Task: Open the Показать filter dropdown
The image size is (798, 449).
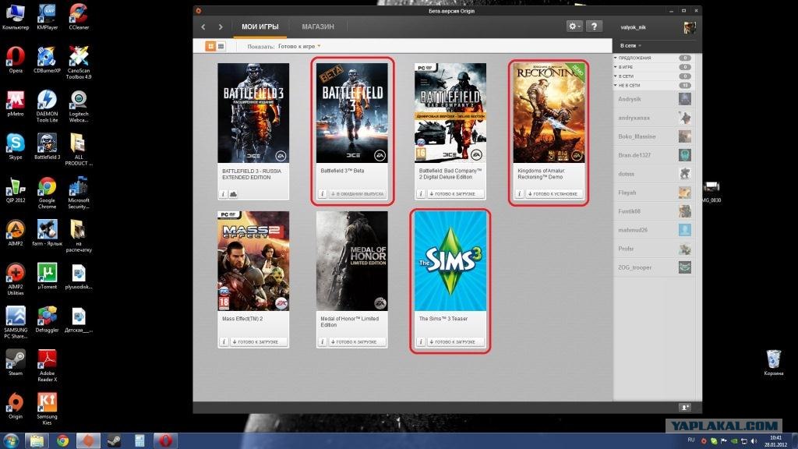Action: pos(299,46)
